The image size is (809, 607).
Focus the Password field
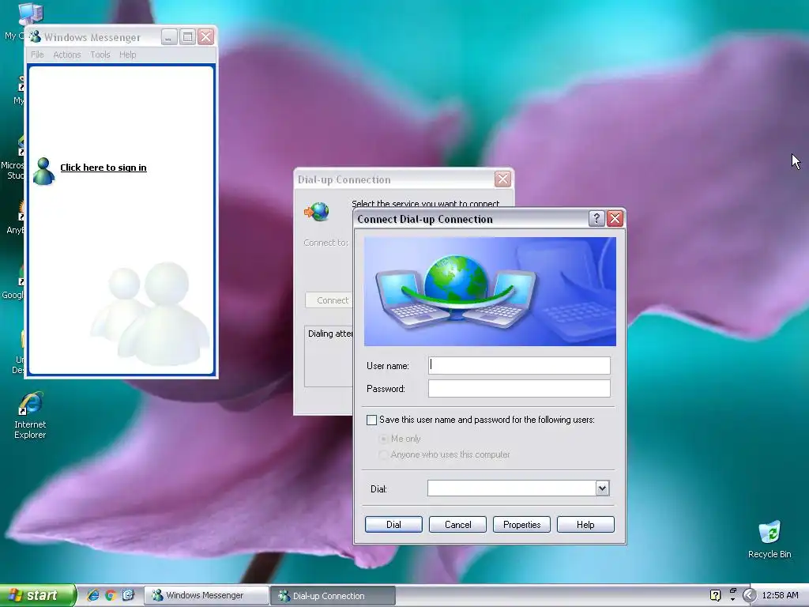point(519,388)
